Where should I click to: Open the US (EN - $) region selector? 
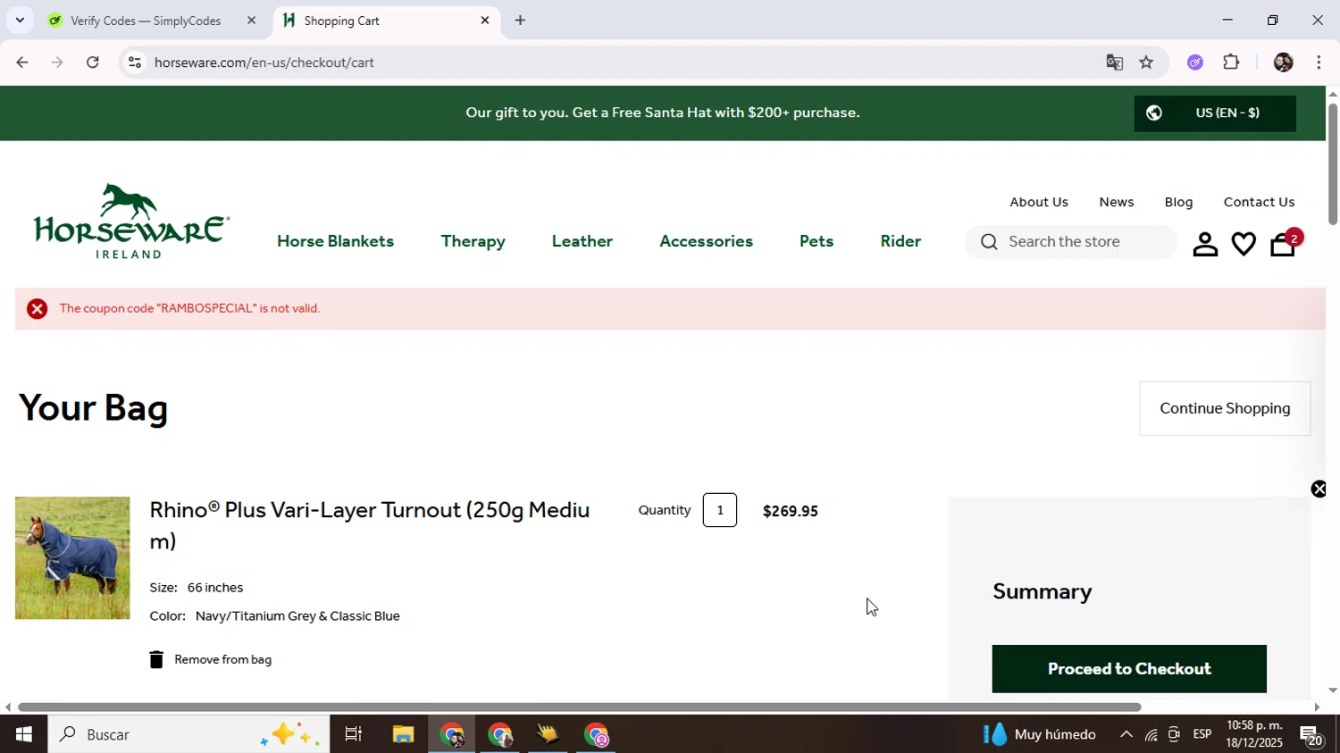point(1215,113)
